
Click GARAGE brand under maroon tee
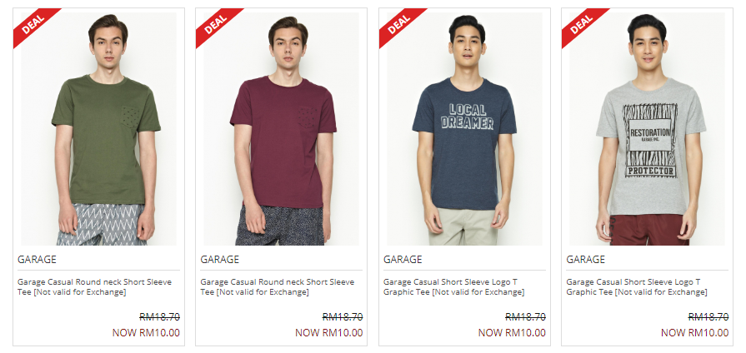click(220, 260)
